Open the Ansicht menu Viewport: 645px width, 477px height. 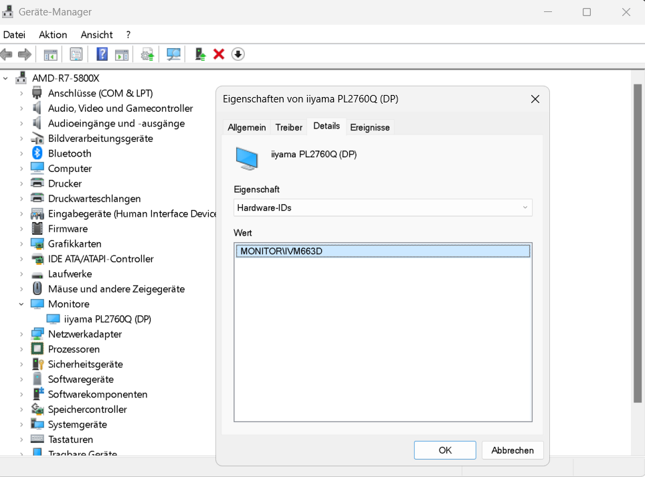(x=96, y=35)
